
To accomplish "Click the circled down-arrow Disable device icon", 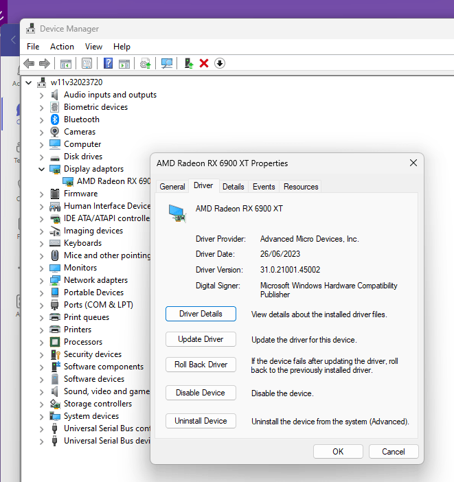I will pyautogui.click(x=220, y=63).
